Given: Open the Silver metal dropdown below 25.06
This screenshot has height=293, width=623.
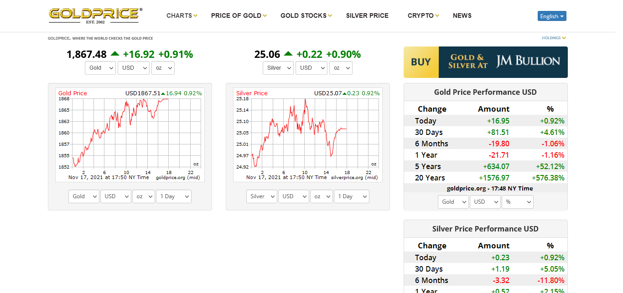Looking at the screenshot, I should click(278, 68).
